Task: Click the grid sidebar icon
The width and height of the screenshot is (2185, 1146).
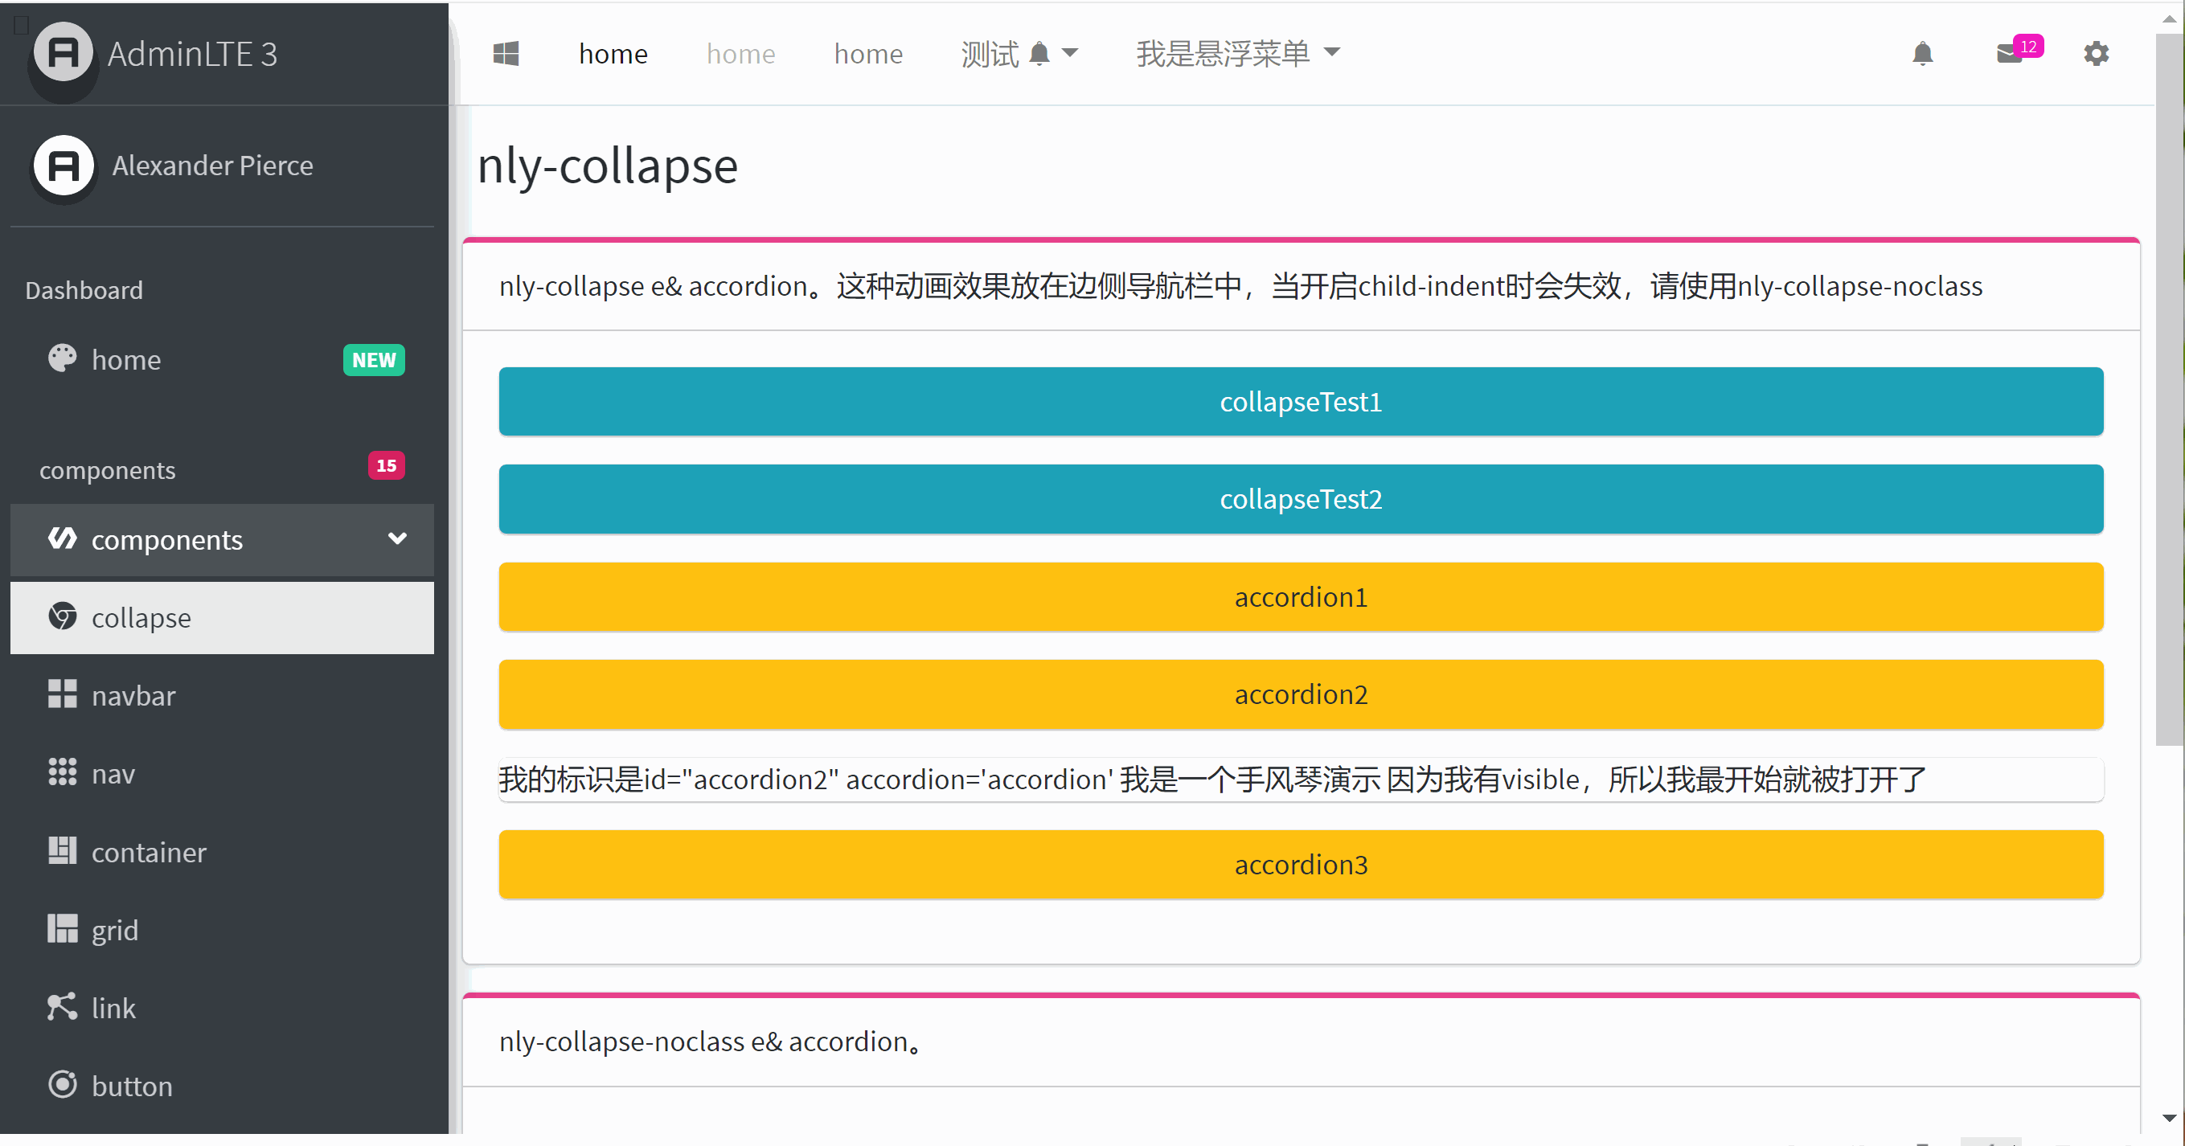Action: (62, 929)
